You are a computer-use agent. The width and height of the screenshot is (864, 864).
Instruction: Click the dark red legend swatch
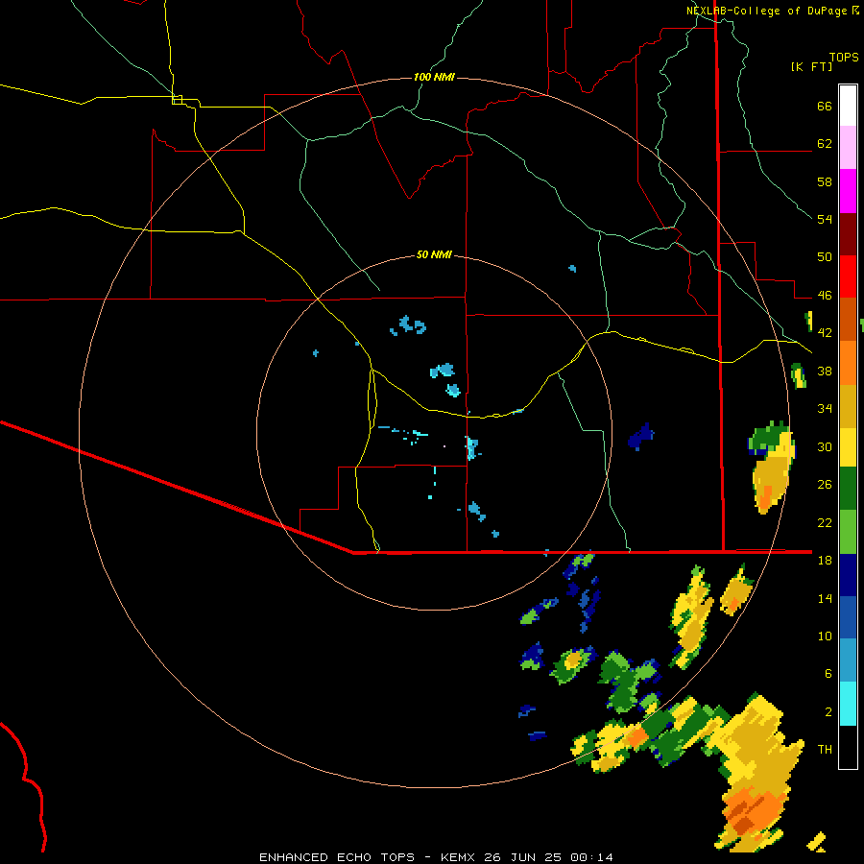(848, 234)
